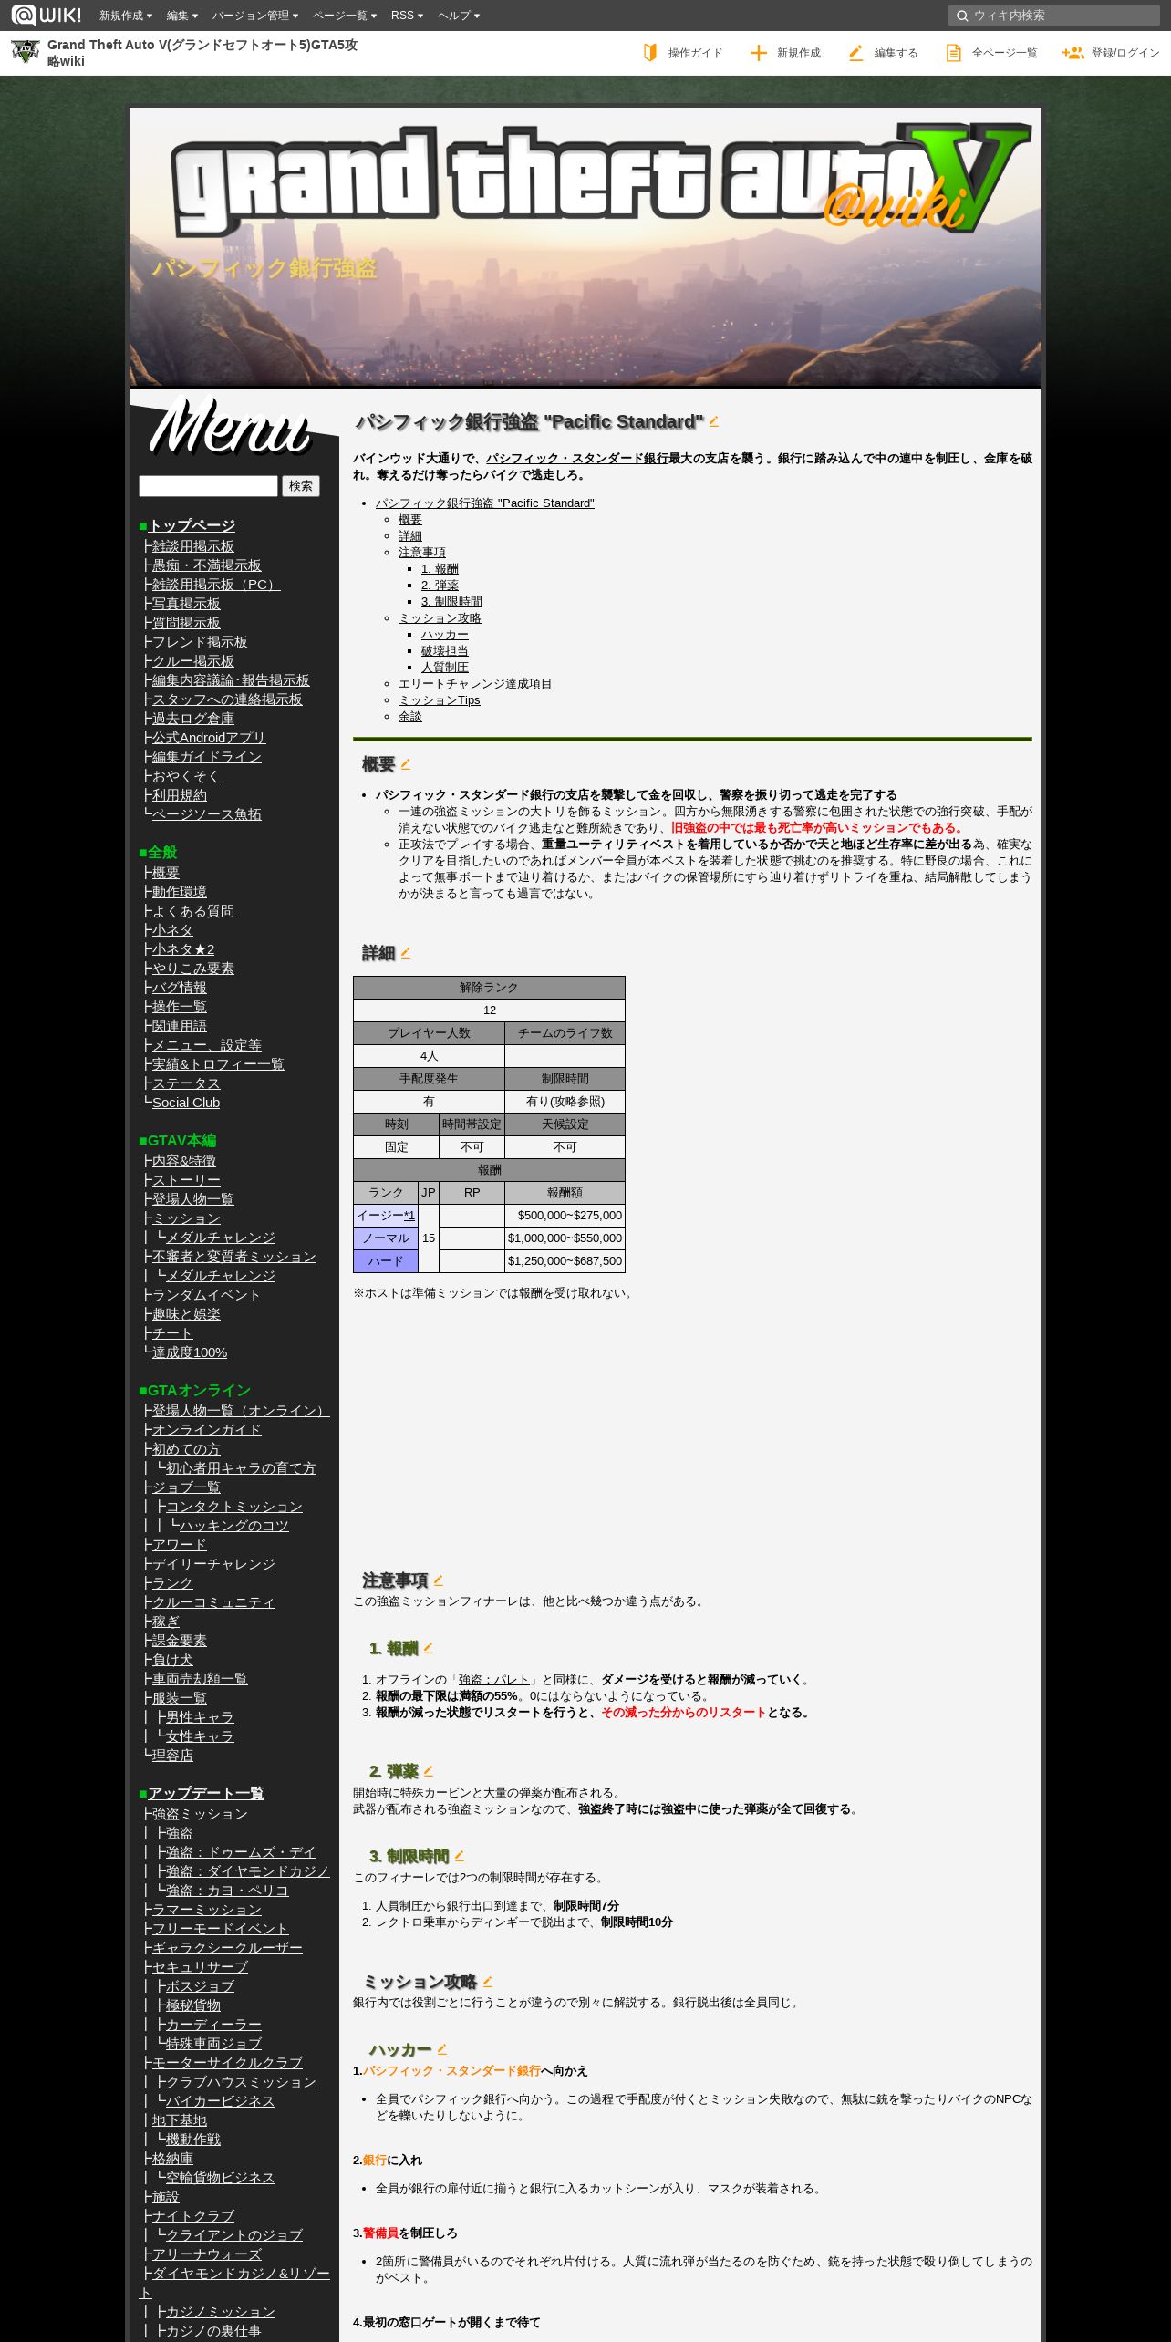Open 達成度100% sidebar link
The height and width of the screenshot is (2342, 1171).
190,1352
